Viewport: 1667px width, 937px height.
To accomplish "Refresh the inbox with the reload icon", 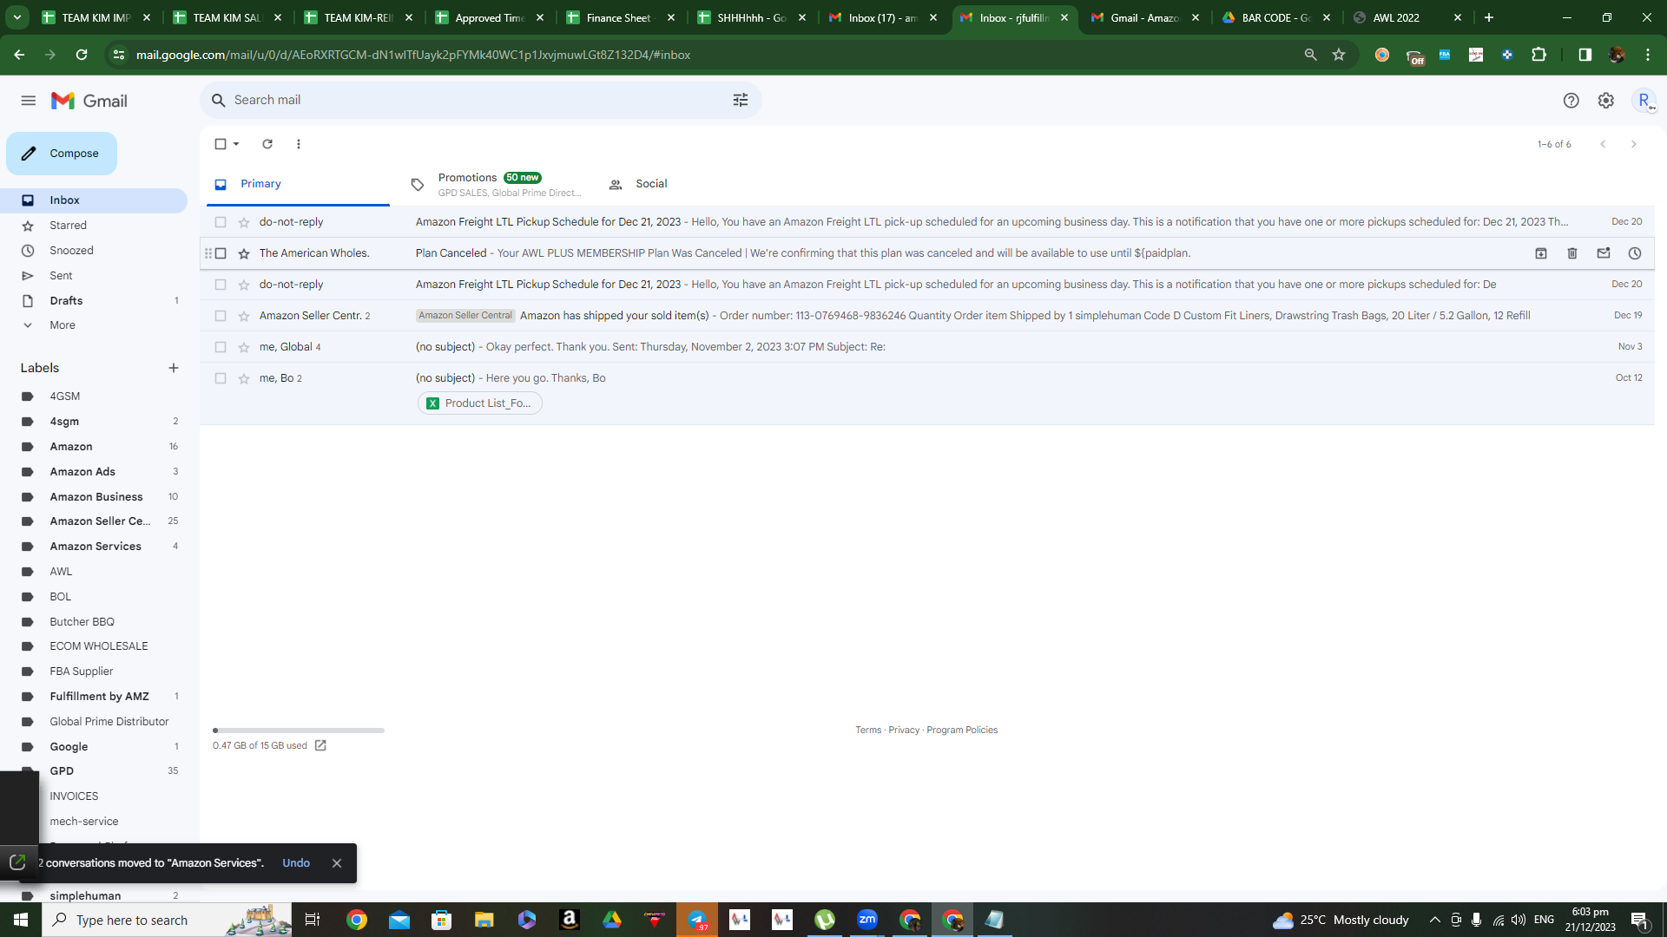I will (x=267, y=144).
